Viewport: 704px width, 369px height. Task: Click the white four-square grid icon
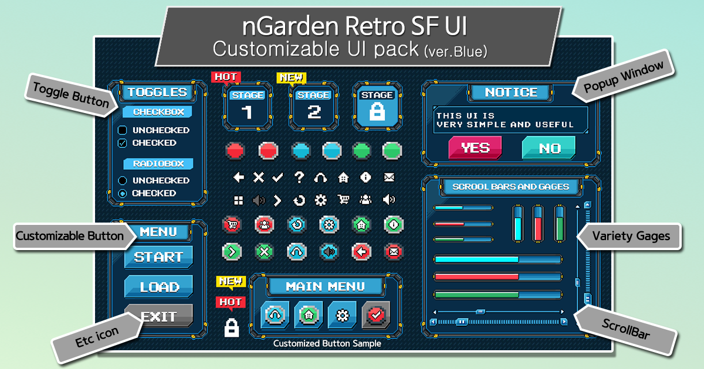point(239,200)
